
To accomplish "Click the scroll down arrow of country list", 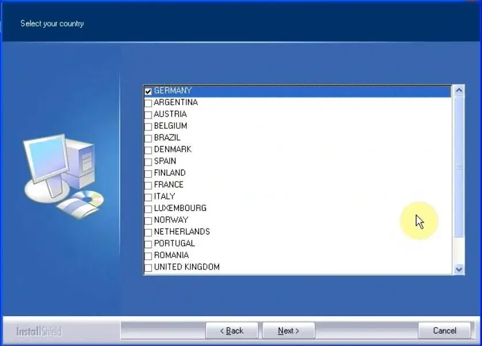I will (459, 270).
